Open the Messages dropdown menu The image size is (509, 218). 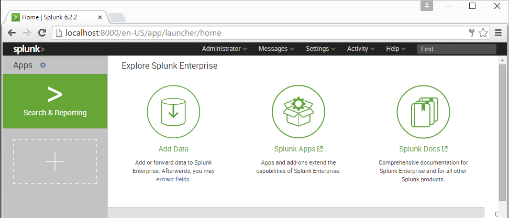point(276,49)
